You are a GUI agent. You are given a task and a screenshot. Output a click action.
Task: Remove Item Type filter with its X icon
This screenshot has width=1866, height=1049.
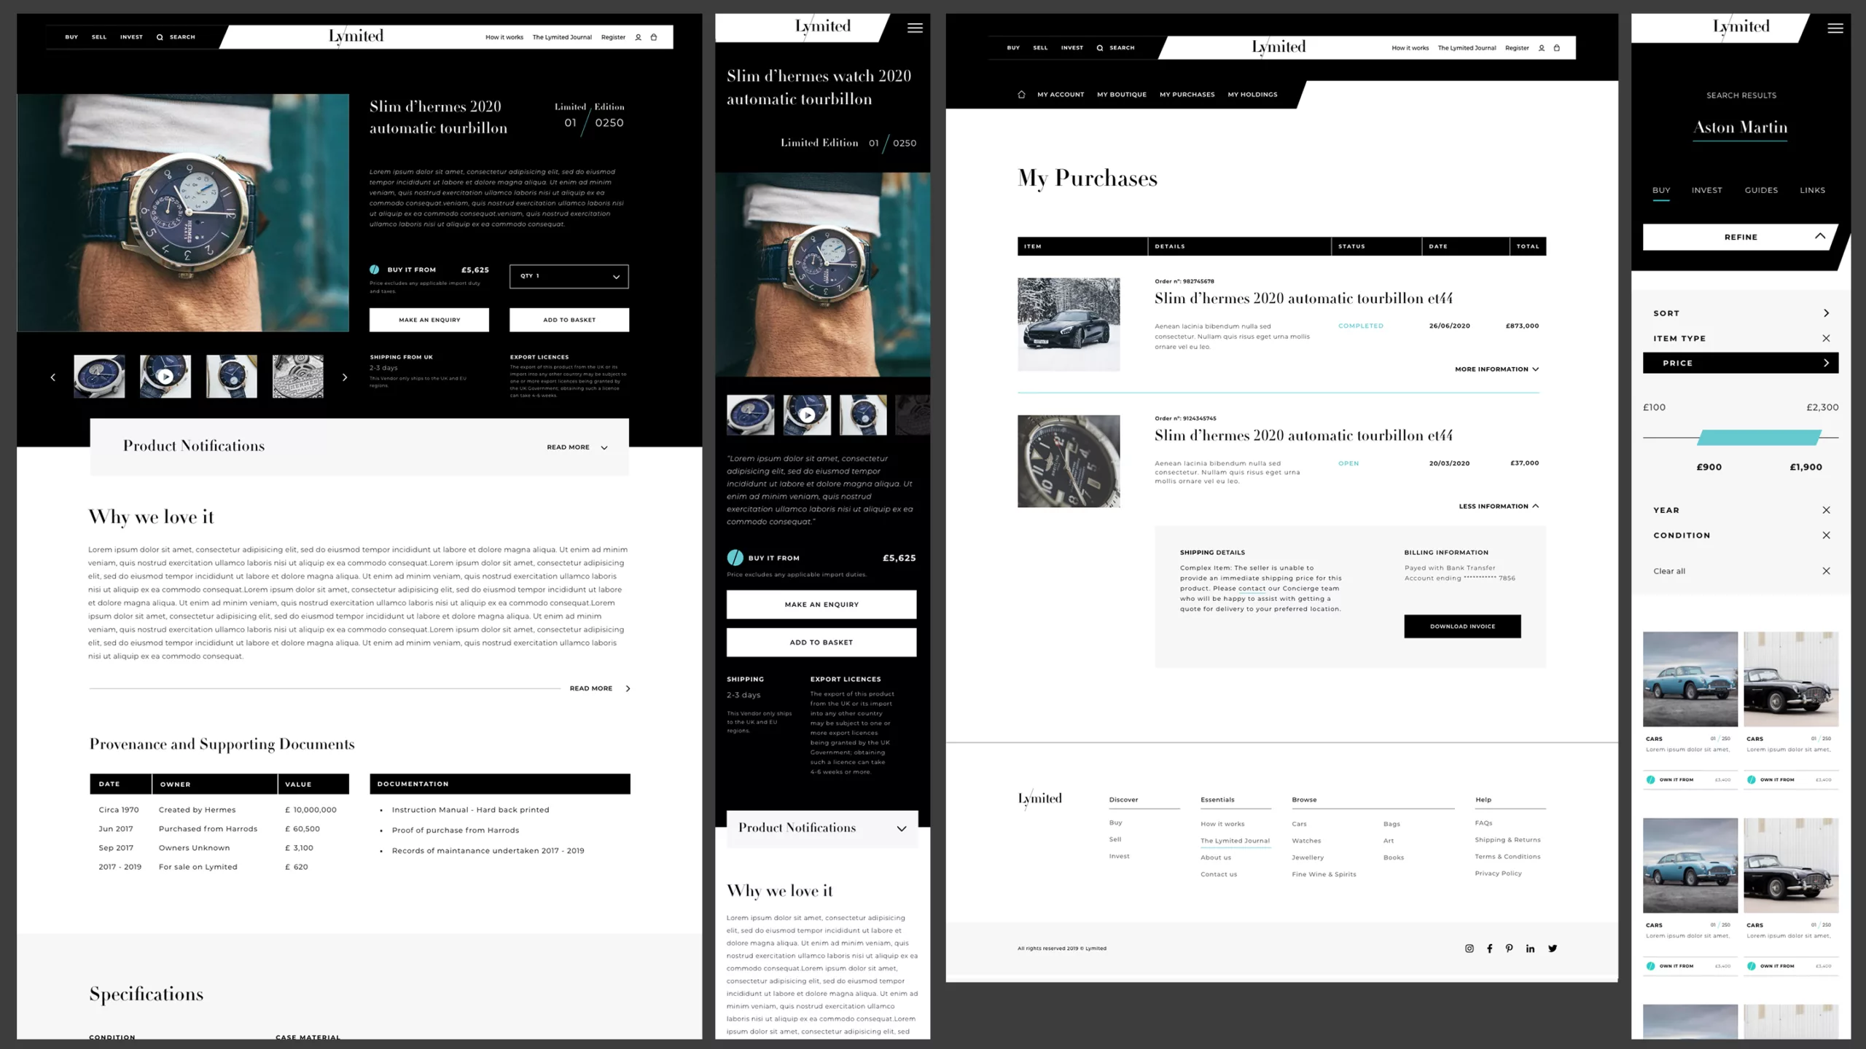(1826, 338)
